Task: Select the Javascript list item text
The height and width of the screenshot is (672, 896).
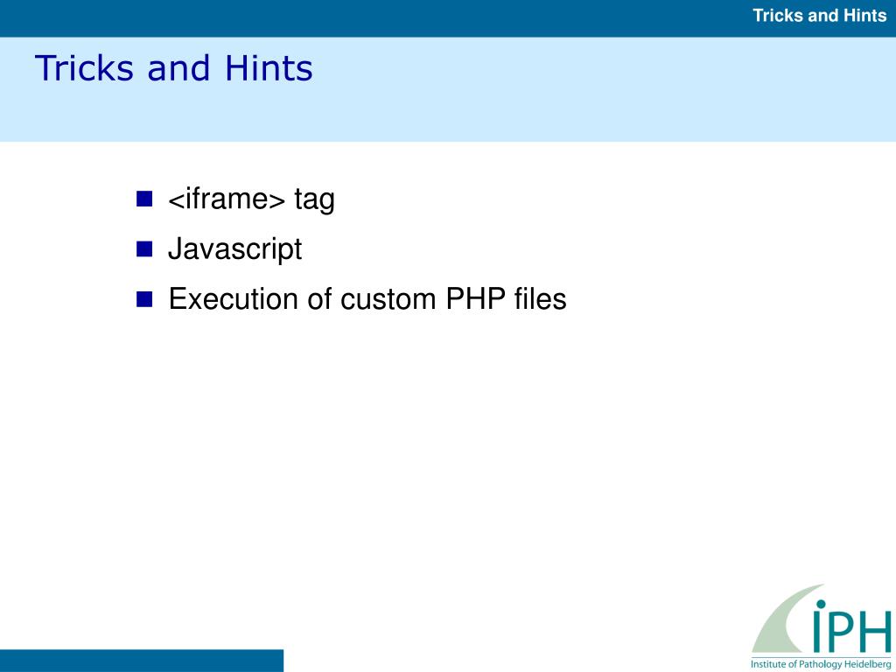Action: [x=234, y=249]
